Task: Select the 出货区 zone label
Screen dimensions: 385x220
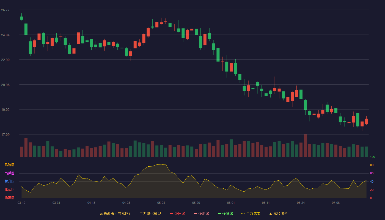Action: click(9, 173)
